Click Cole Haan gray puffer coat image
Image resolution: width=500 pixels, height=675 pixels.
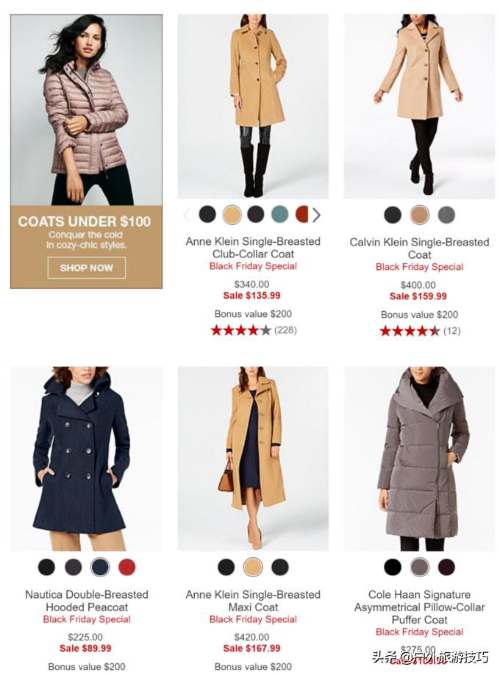(419, 459)
